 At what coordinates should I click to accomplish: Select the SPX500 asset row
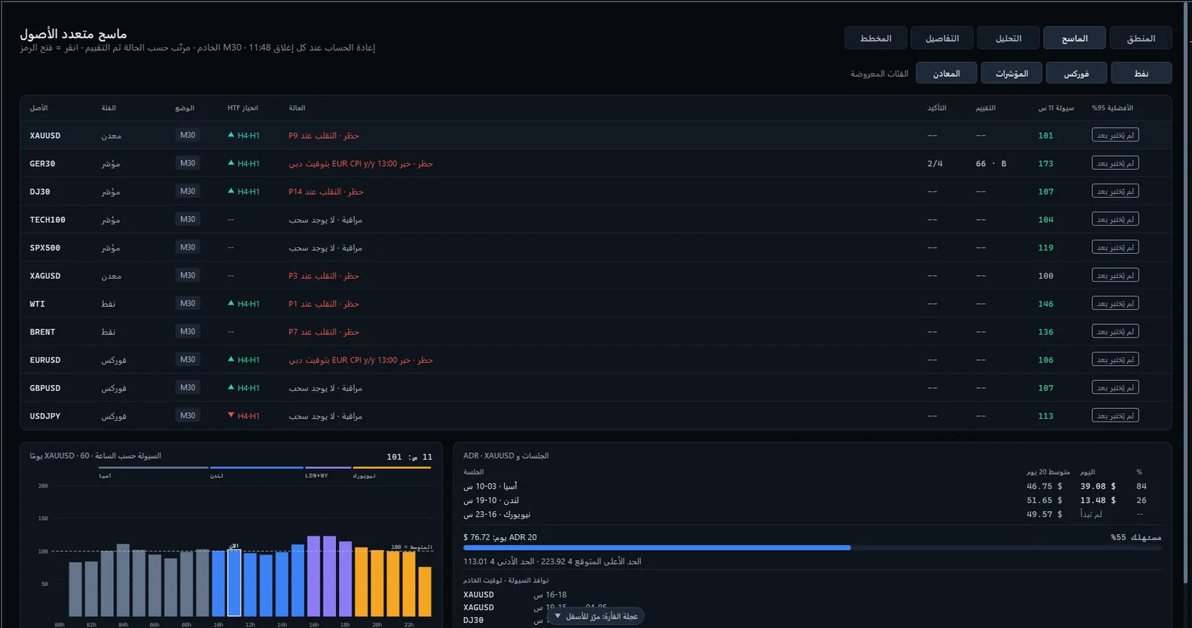[x=596, y=247]
